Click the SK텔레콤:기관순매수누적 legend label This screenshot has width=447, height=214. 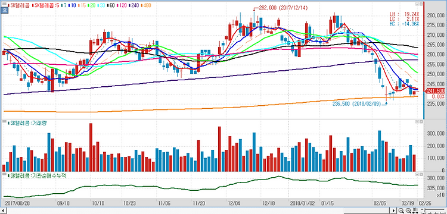[36, 175]
